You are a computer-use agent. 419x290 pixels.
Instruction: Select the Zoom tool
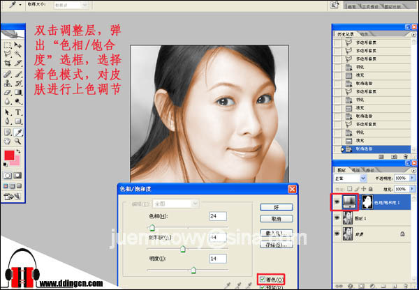(18, 141)
